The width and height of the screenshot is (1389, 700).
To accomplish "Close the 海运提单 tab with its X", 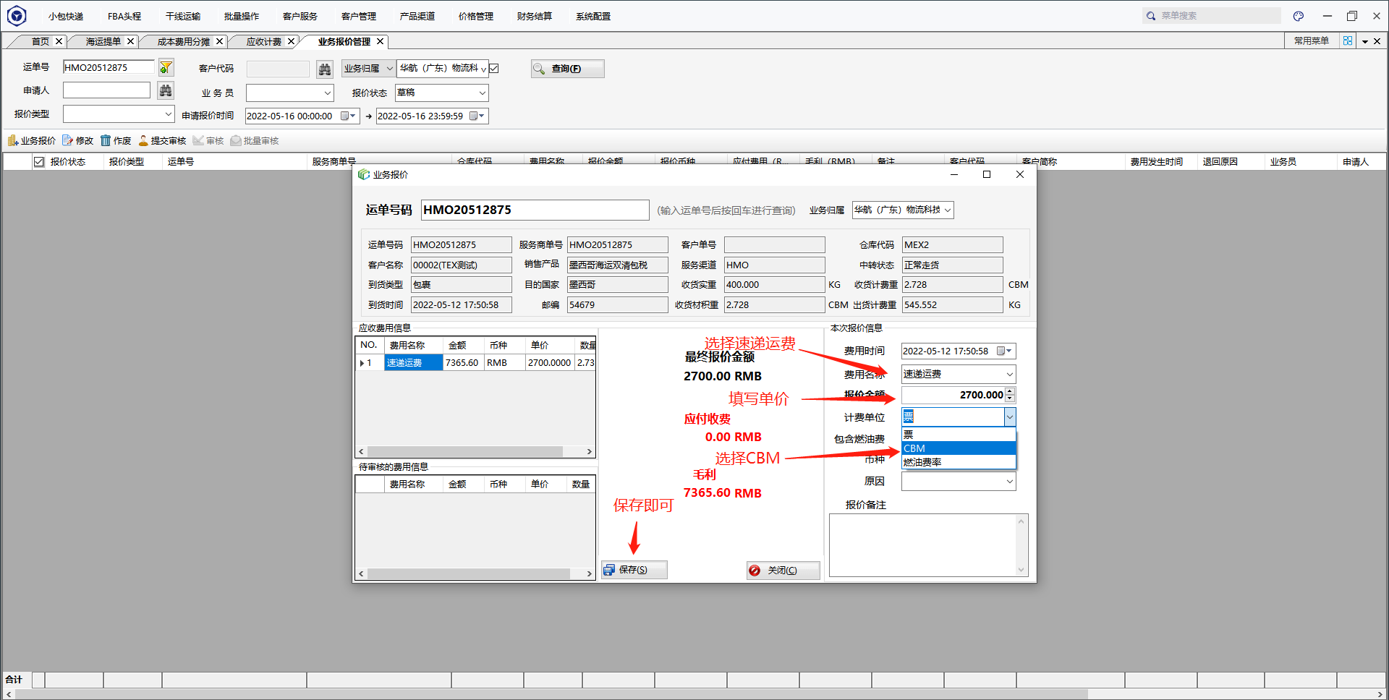I will click(131, 41).
